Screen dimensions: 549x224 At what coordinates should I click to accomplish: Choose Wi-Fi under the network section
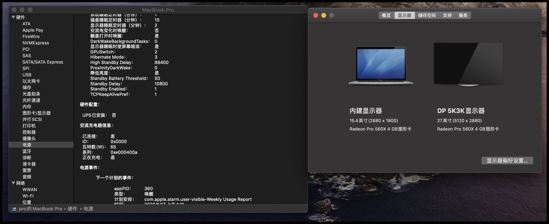click(28, 196)
